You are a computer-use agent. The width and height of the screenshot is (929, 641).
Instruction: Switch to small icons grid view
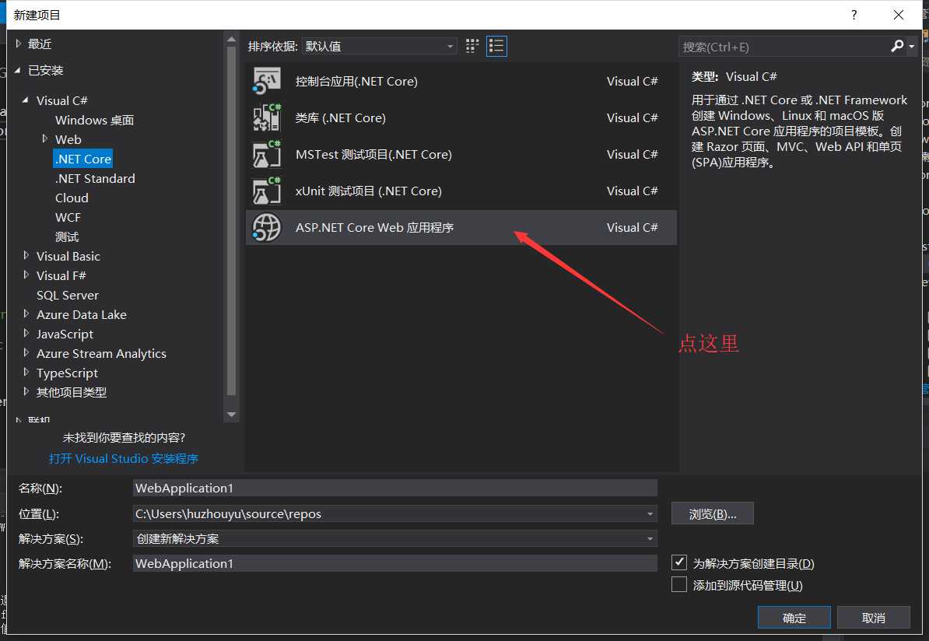pos(472,46)
